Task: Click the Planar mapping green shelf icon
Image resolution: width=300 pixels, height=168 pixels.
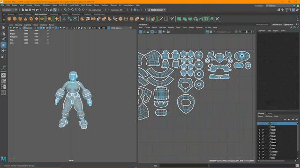Action: pyautogui.click(x=179, y=19)
